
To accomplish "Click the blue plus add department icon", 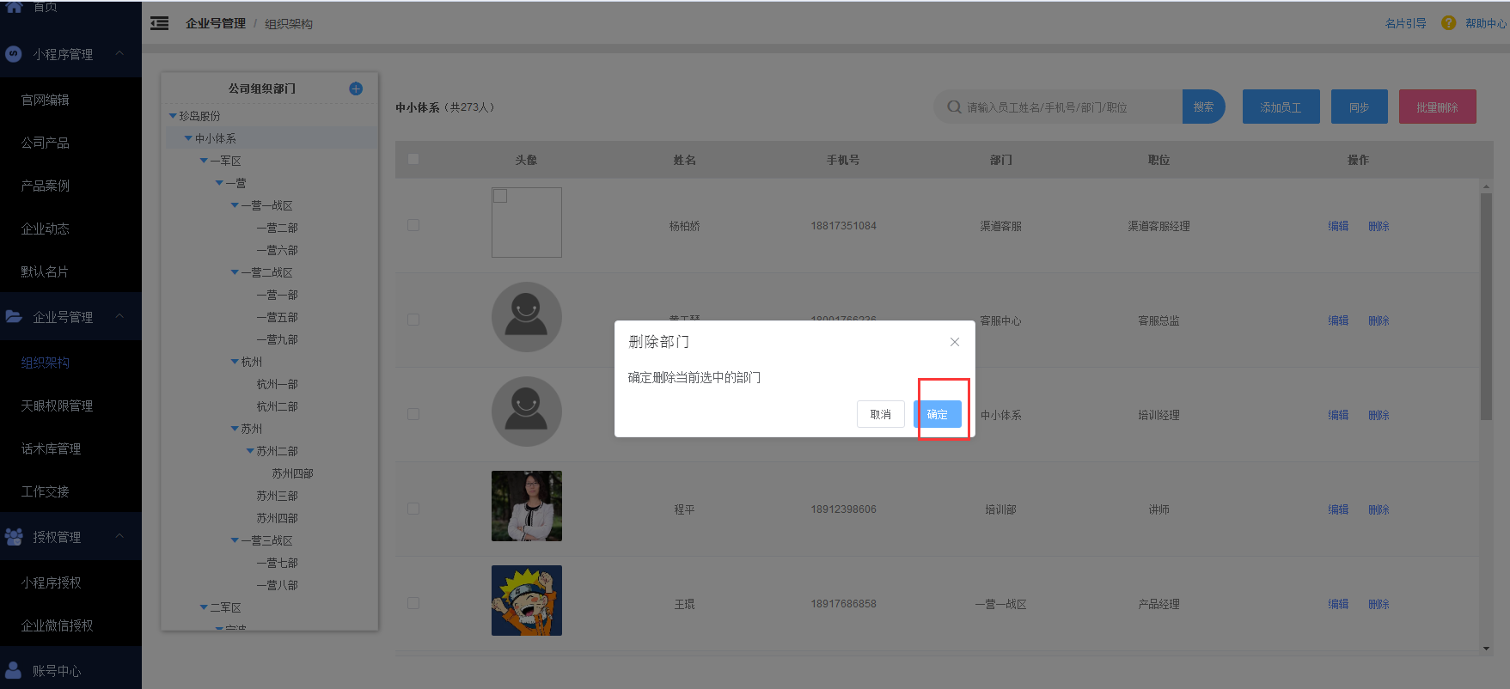I will (x=356, y=88).
